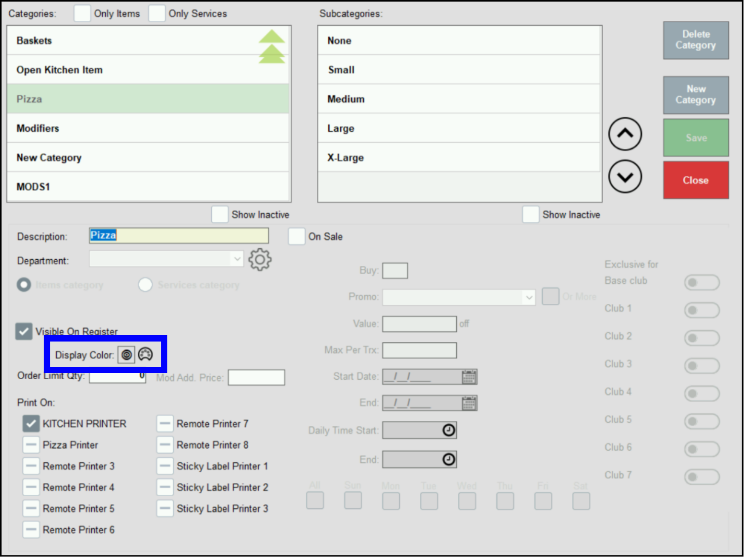Open the Start Date calendar picker
Screen dimensions: 744x557
(469, 377)
